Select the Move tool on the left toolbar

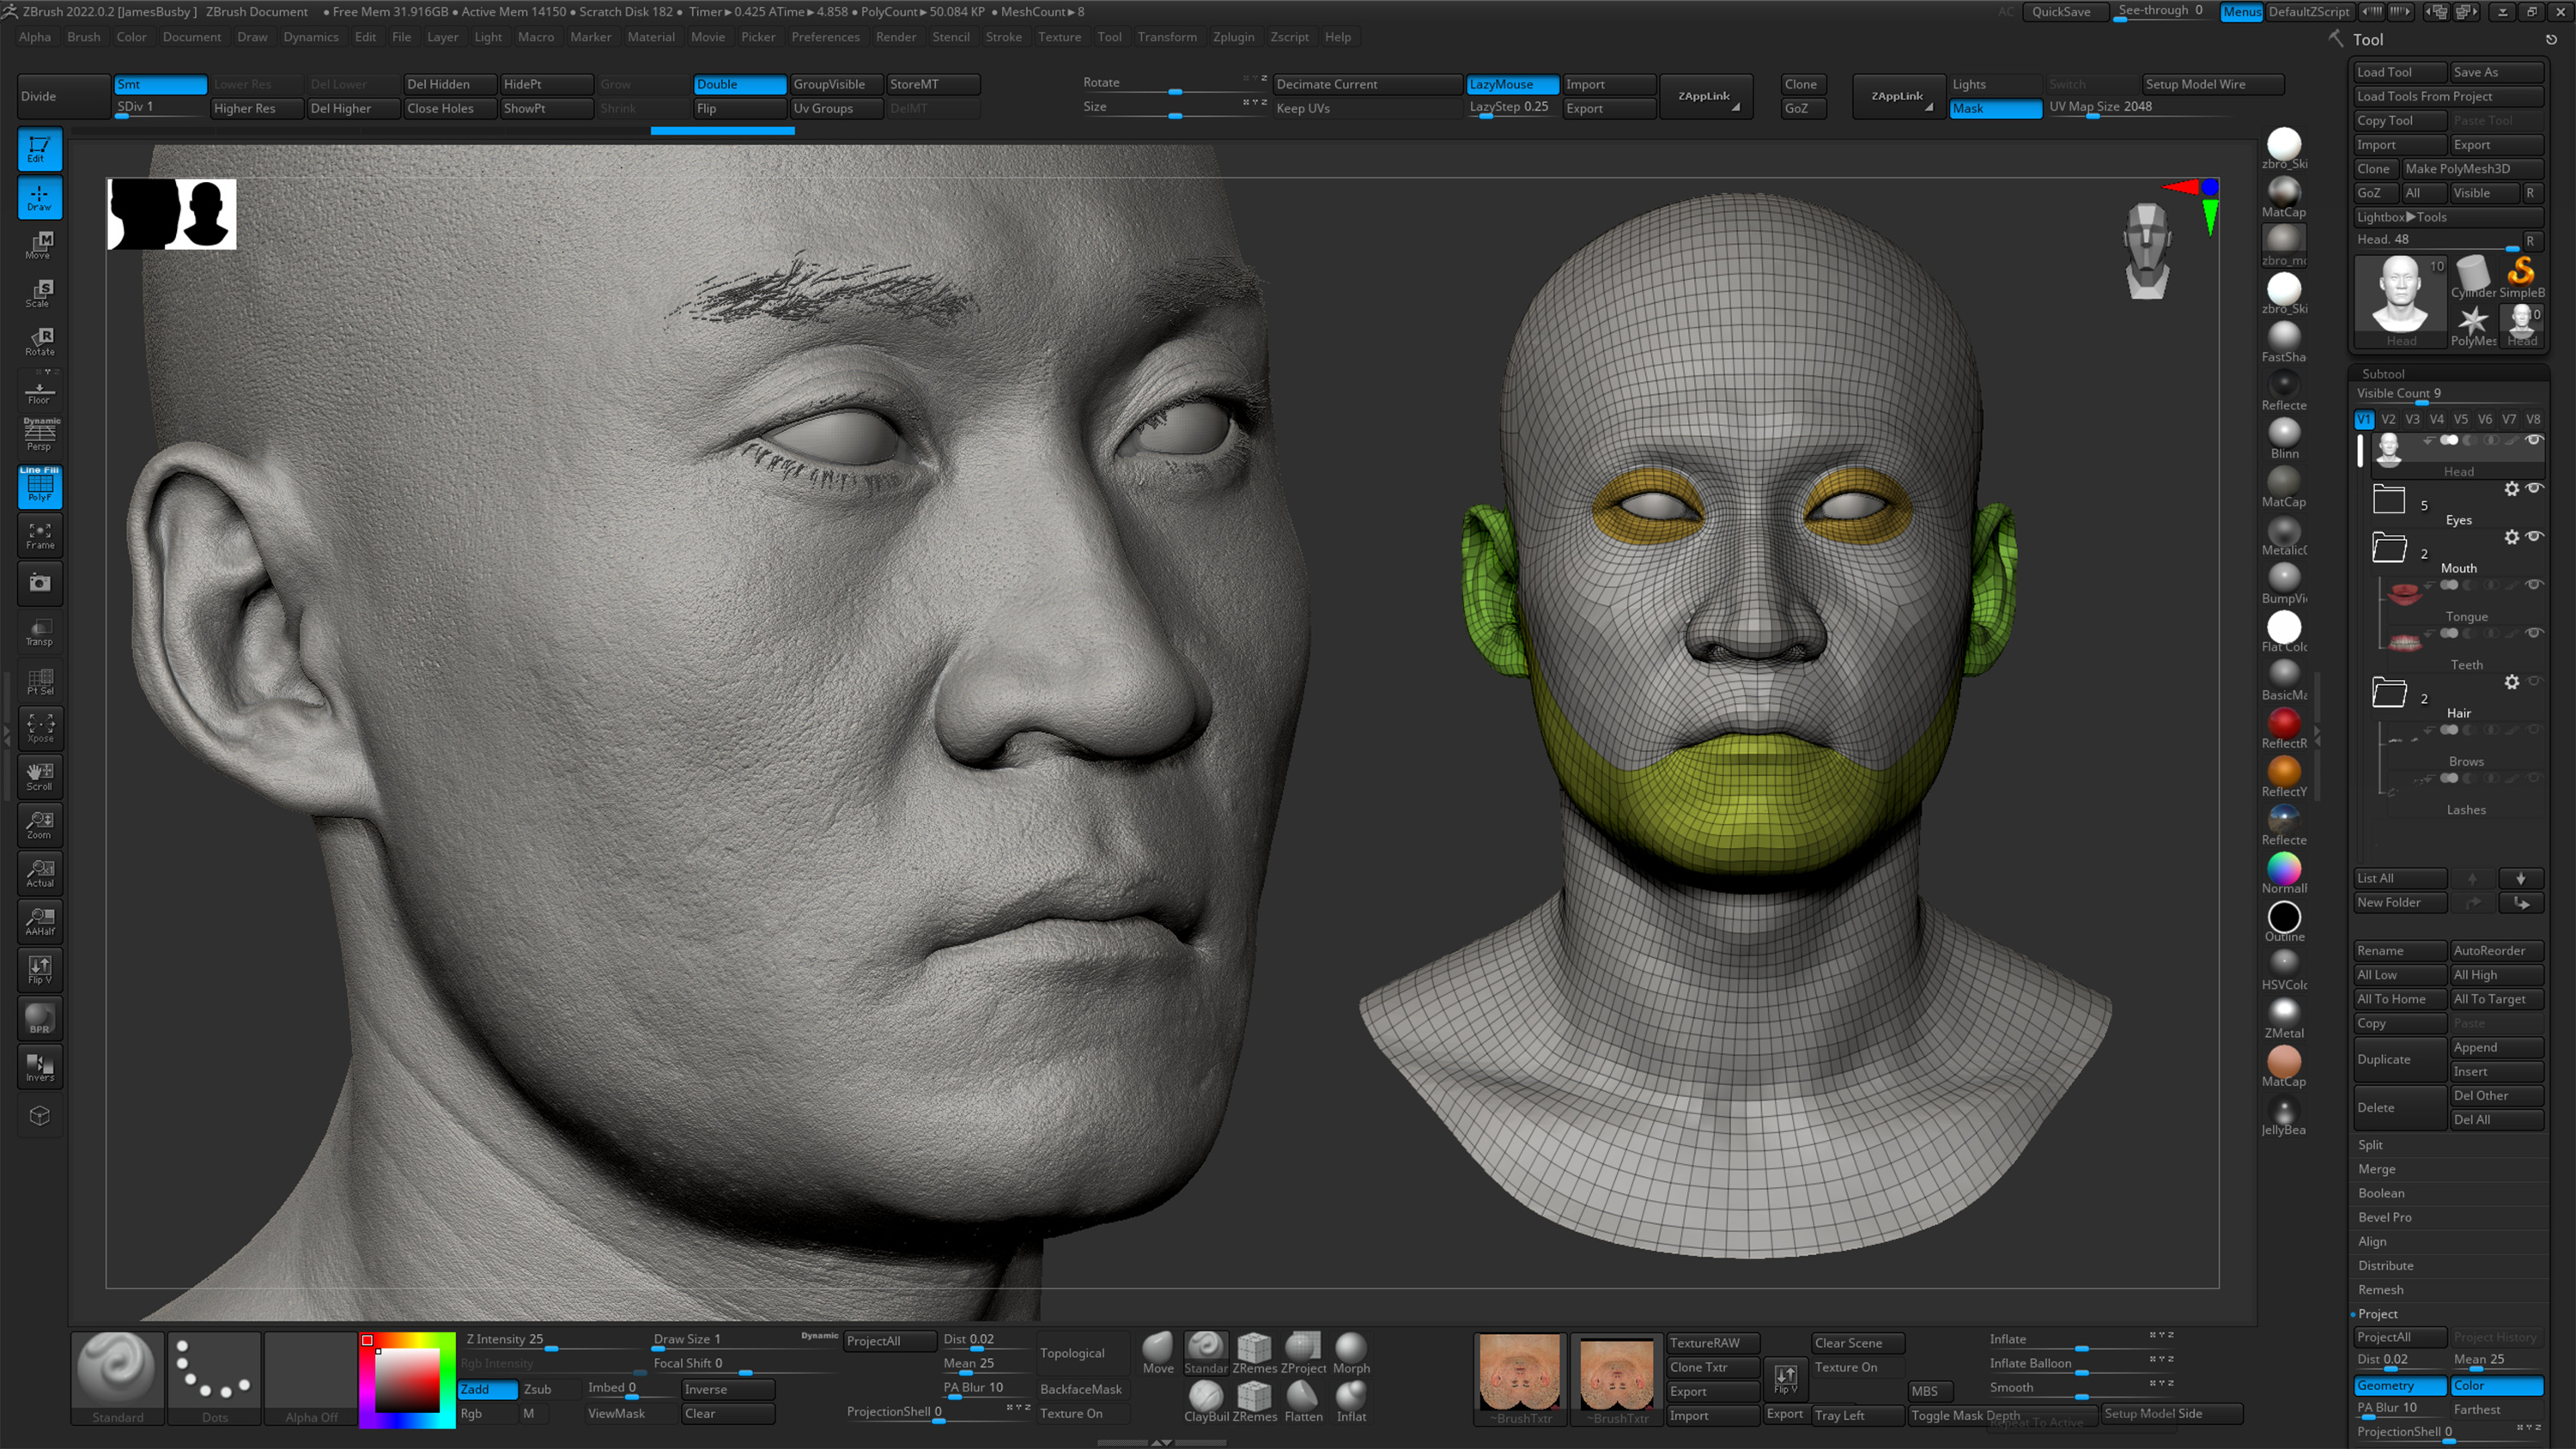coord(40,244)
